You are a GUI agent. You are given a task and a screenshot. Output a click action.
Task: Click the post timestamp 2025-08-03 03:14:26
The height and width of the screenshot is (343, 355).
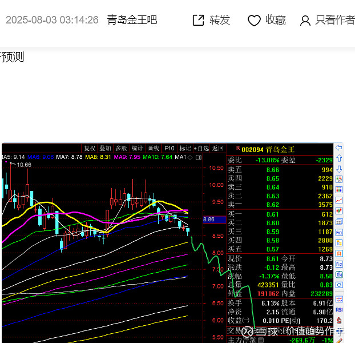click(52, 20)
